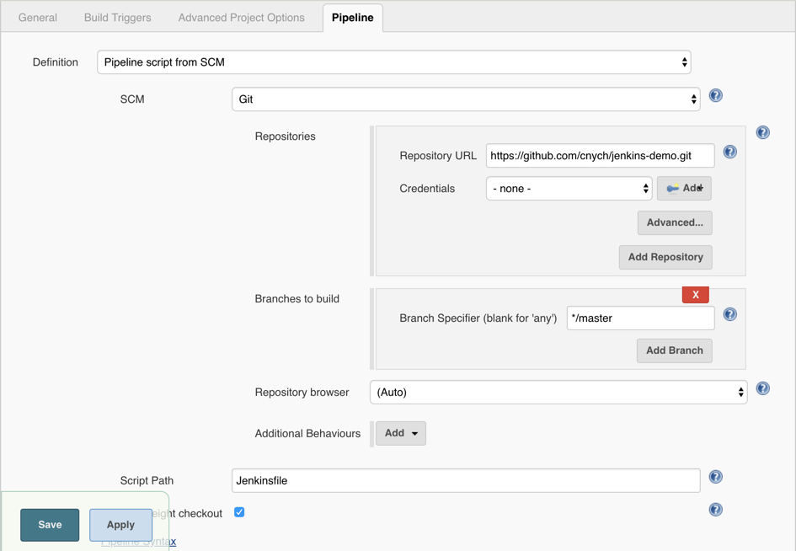Click help icon beside Script Path

coord(716,477)
